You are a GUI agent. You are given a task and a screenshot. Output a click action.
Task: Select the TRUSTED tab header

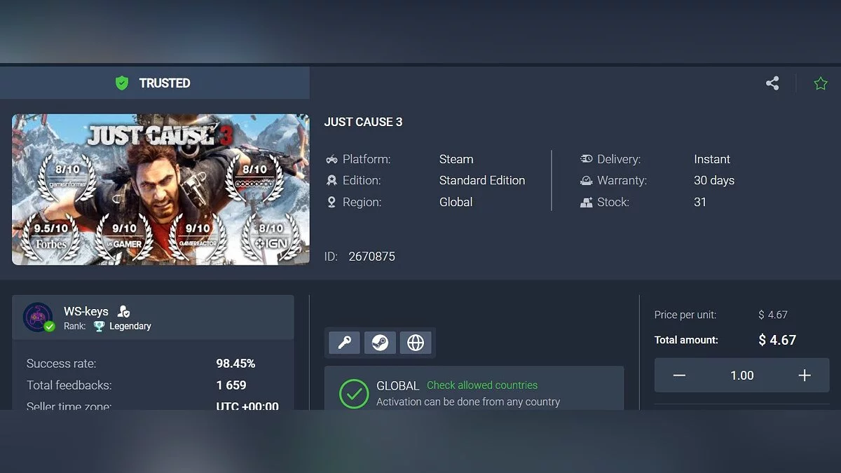tap(155, 83)
